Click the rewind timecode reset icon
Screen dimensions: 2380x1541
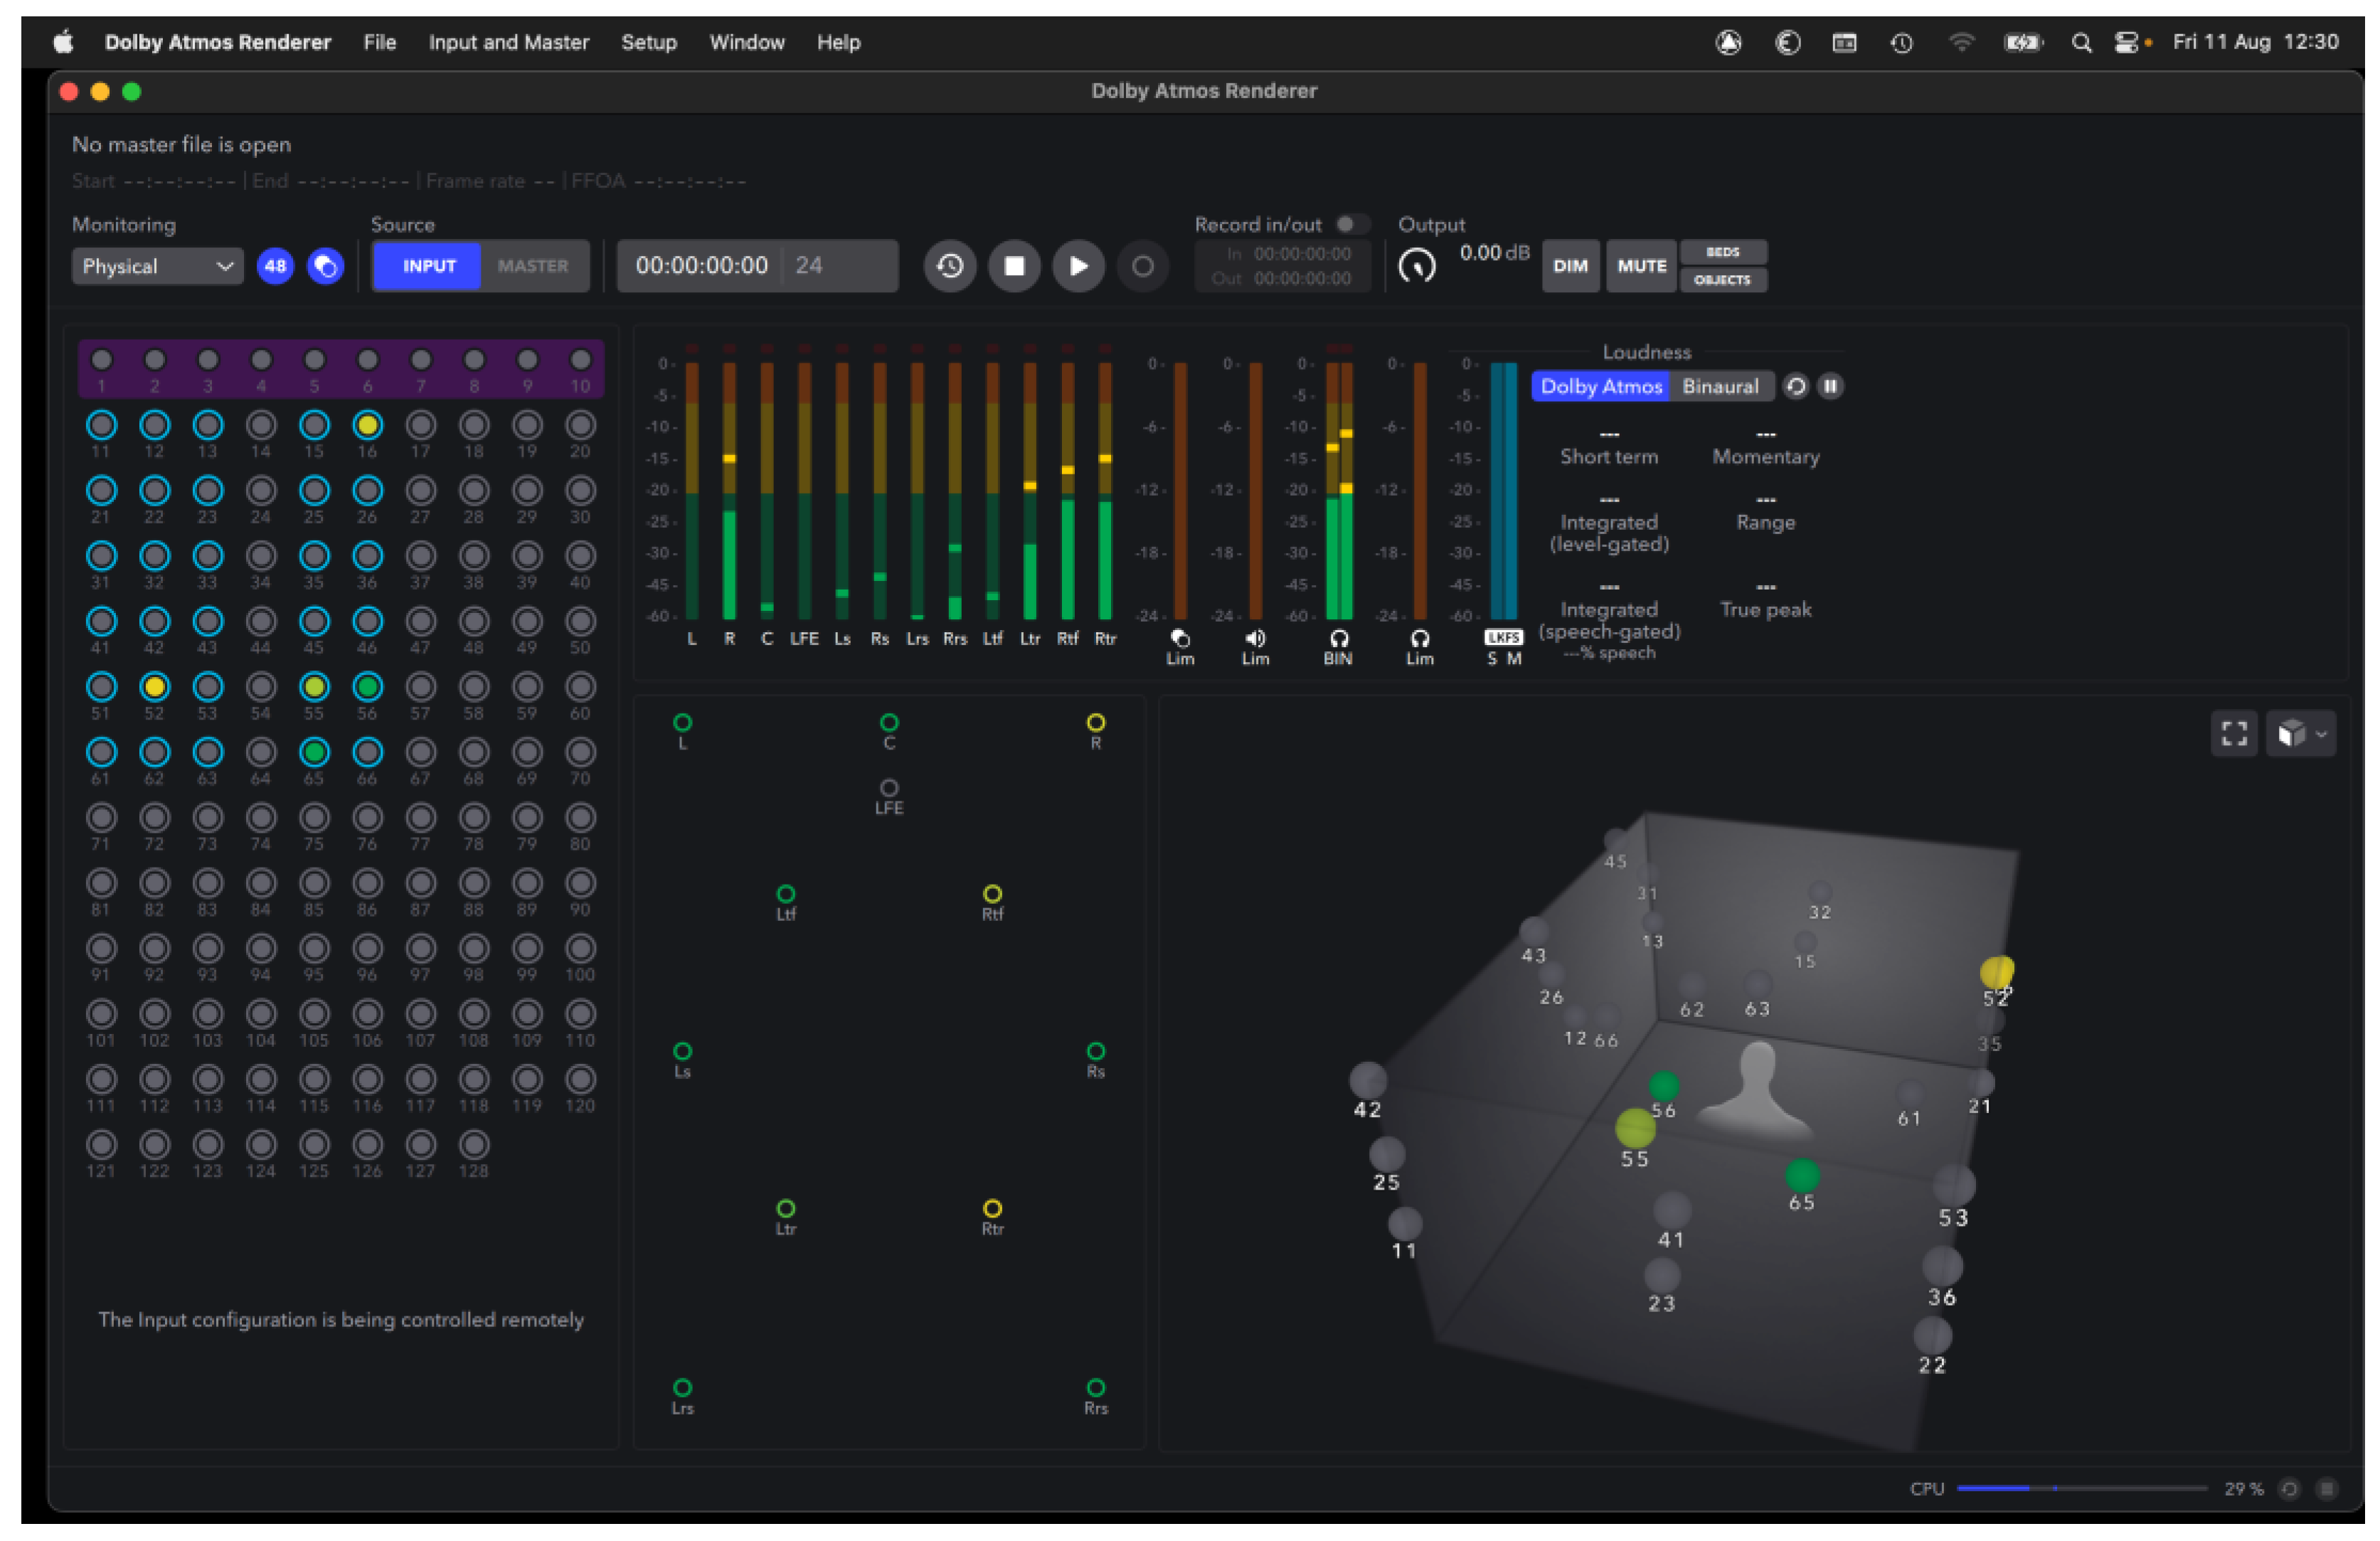949,266
